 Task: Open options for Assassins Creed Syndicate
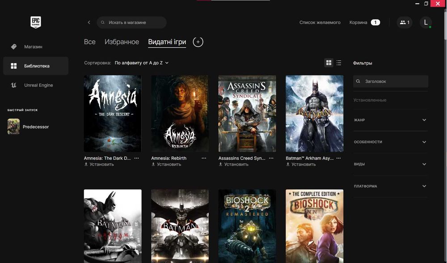[x=271, y=158]
